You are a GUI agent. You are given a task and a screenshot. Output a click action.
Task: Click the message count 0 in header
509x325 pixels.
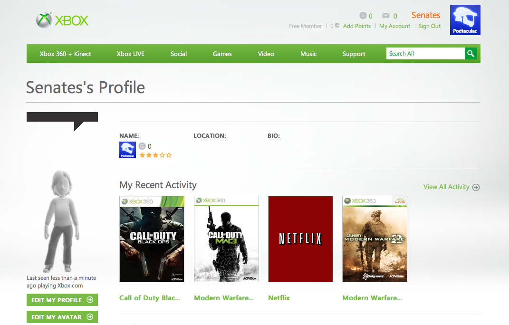[395, 16]
